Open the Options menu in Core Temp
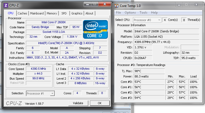The image size is (205, 113). click(x=130, y=13)
